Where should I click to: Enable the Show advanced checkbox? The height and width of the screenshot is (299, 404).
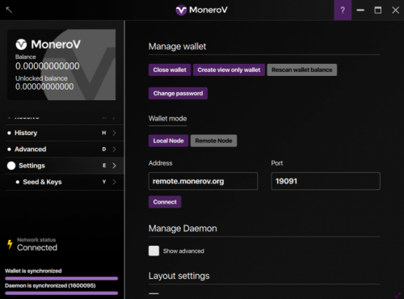(154, 251)
